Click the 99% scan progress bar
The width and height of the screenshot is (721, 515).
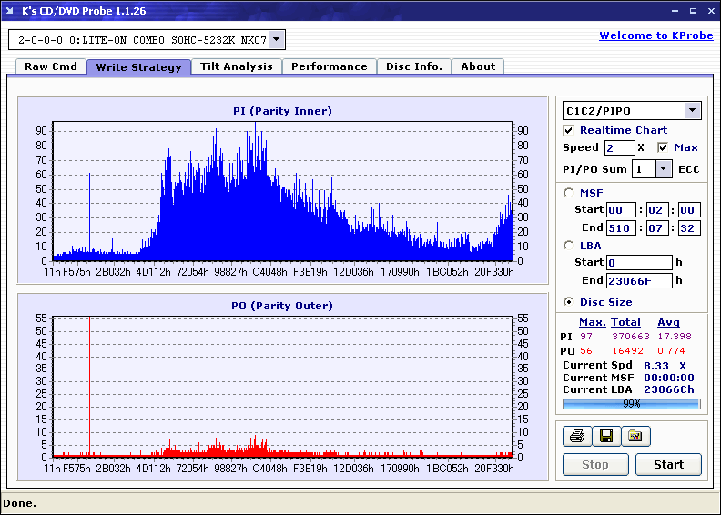[631, 403]
